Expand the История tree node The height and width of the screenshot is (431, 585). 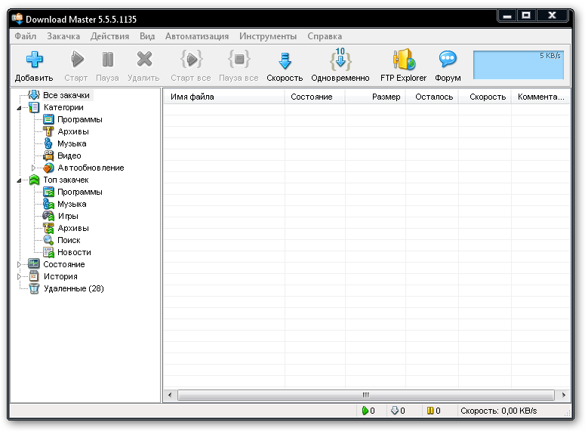(x=19, y=276)
